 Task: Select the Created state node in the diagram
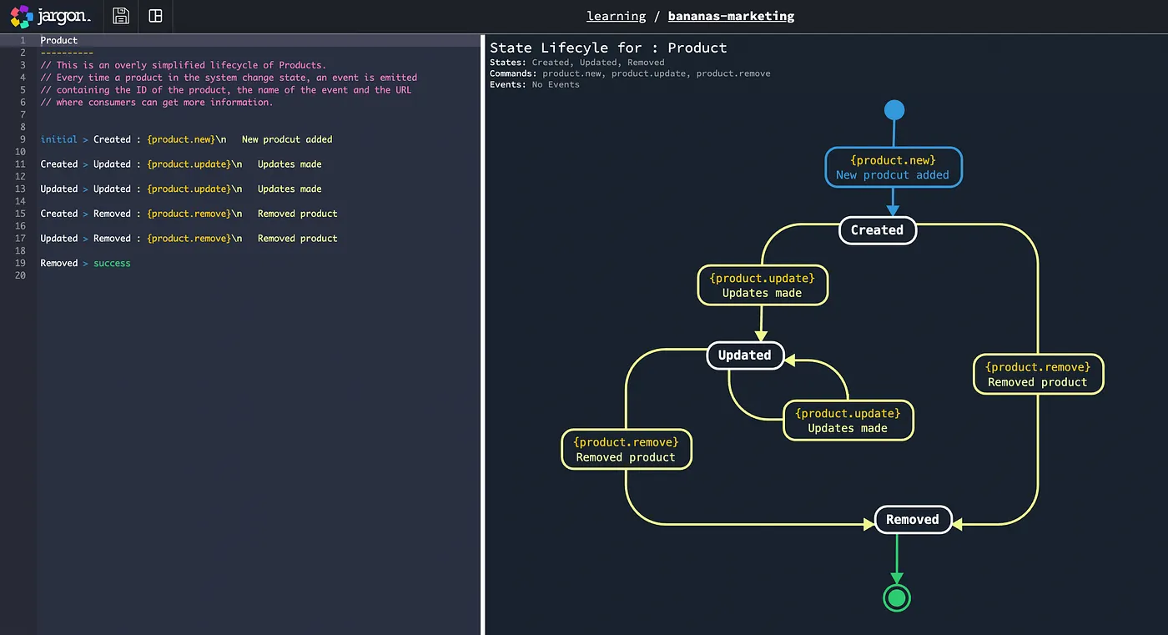click(877, 230)
